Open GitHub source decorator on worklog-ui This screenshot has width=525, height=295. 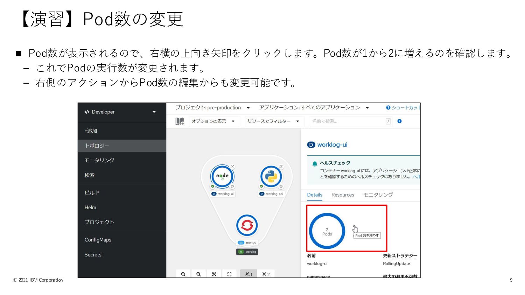[x=232, y=186]
